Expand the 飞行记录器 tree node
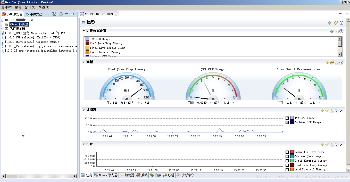The height and width of the screenshot is (182, 350). 2,29
